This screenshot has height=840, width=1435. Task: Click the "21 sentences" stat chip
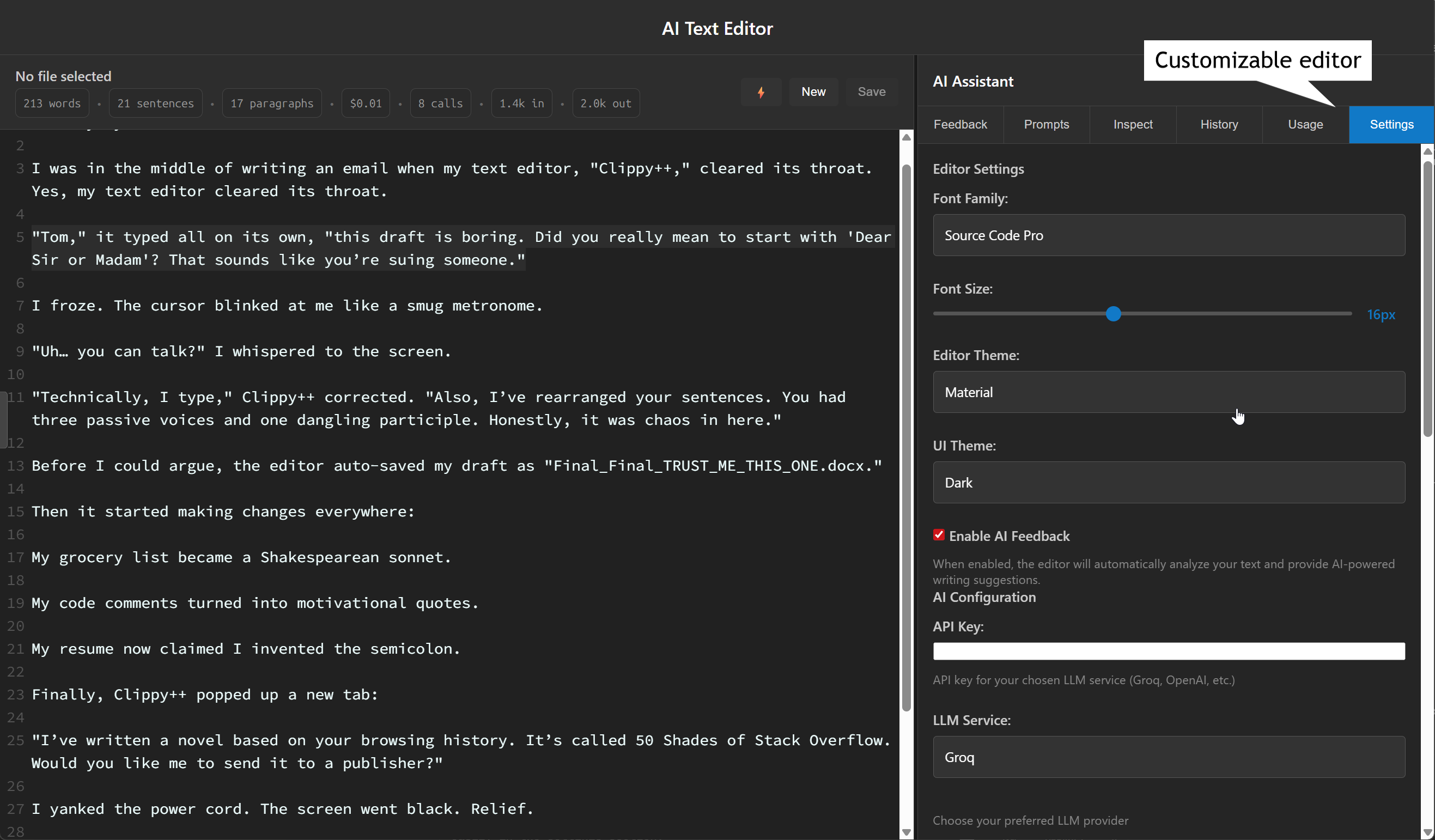point(155,103)
